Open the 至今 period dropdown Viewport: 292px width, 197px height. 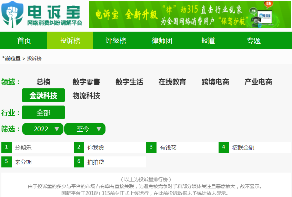tap(85, 129)
